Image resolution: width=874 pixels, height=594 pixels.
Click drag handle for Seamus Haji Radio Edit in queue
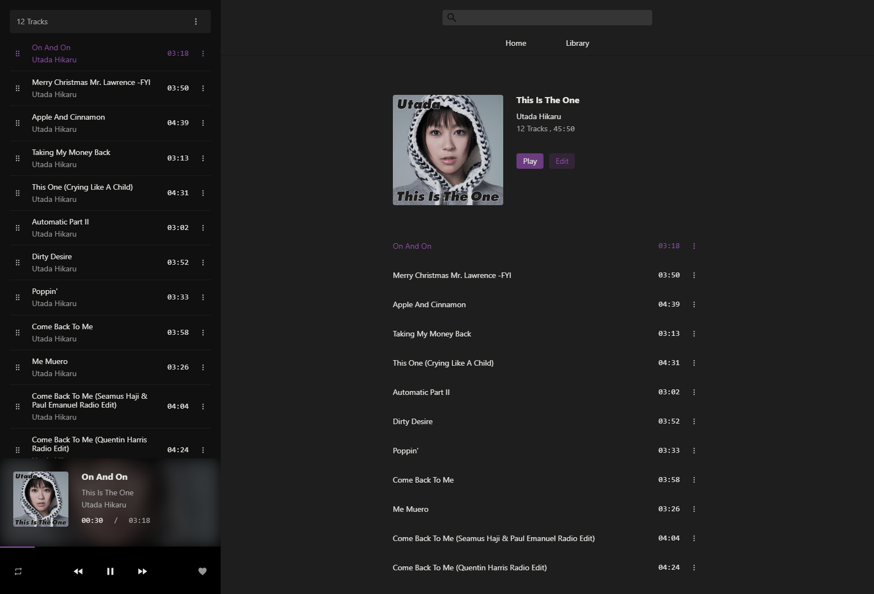pos(18,406)
